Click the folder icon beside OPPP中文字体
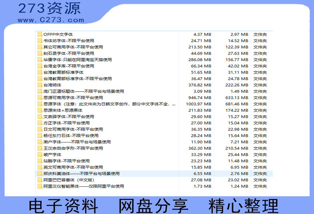 click(x=40, y=34)
